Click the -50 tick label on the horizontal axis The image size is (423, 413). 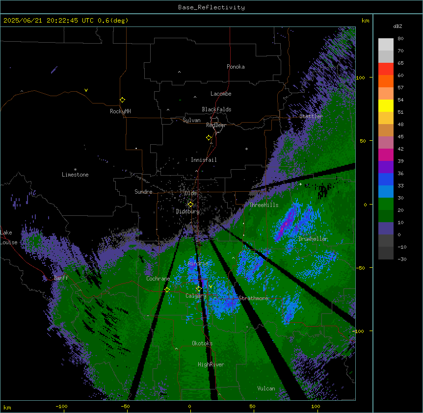click(125, 406)
